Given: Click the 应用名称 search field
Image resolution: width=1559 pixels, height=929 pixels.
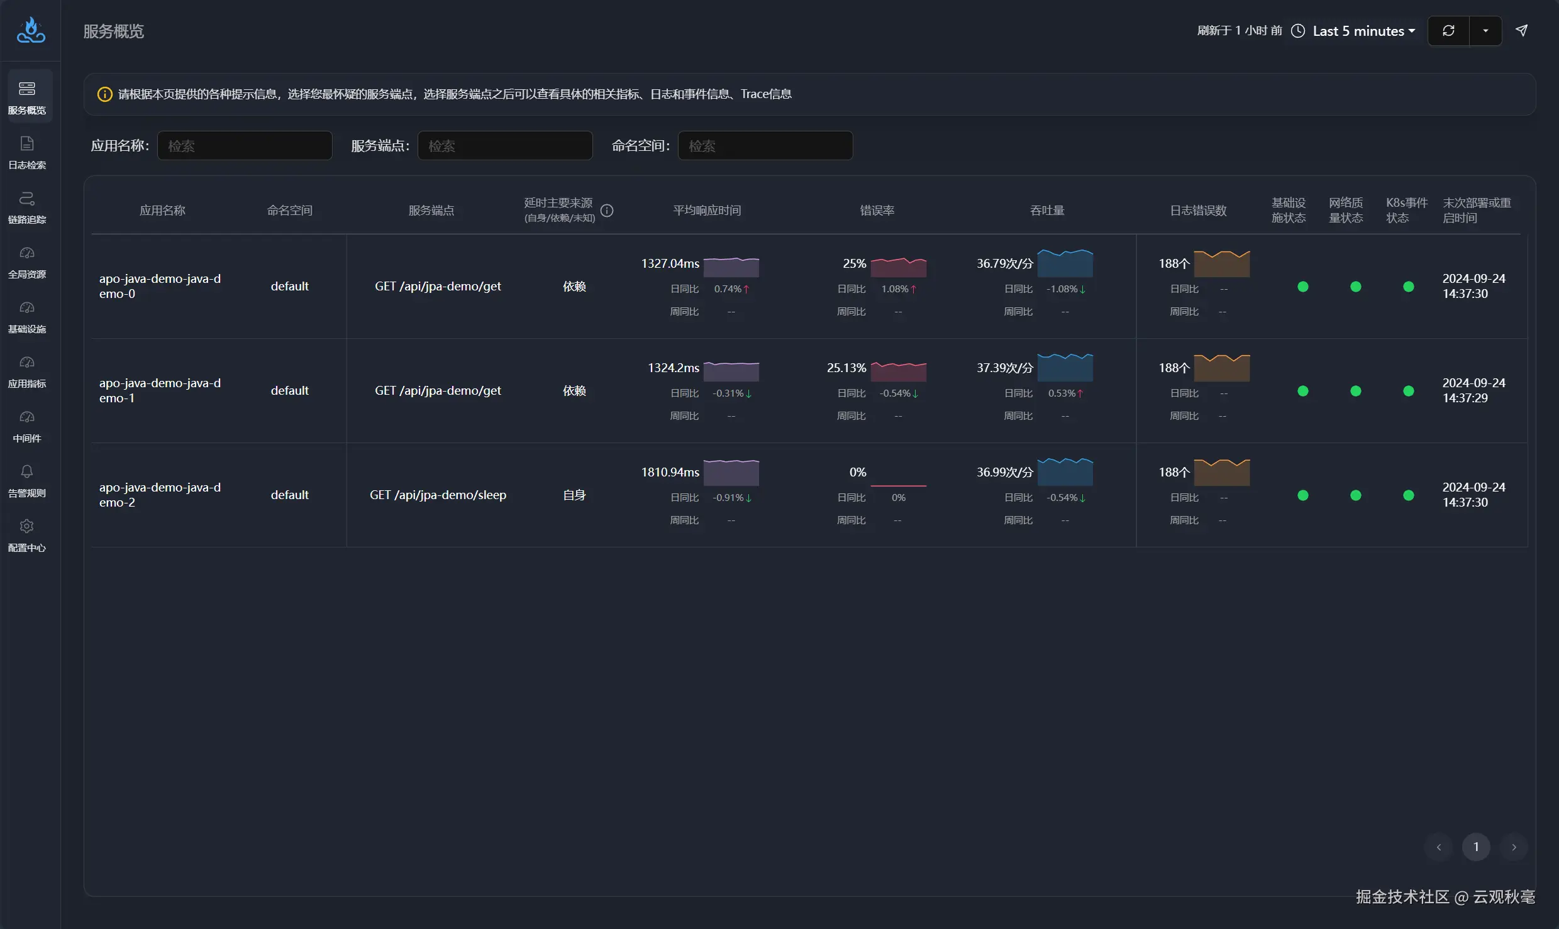Looking at the screenshot, I should point(245,146).
